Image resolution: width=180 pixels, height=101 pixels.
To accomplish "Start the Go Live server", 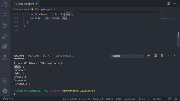I will (x=144, y=99).
